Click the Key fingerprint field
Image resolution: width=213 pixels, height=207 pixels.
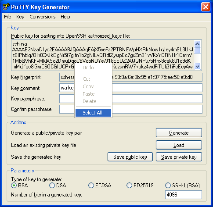[131, 77]
